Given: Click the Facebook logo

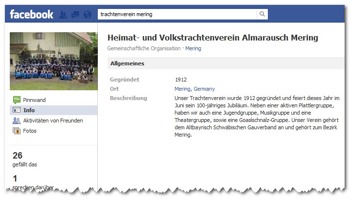Looking at the screenshot, I should 32,14.
